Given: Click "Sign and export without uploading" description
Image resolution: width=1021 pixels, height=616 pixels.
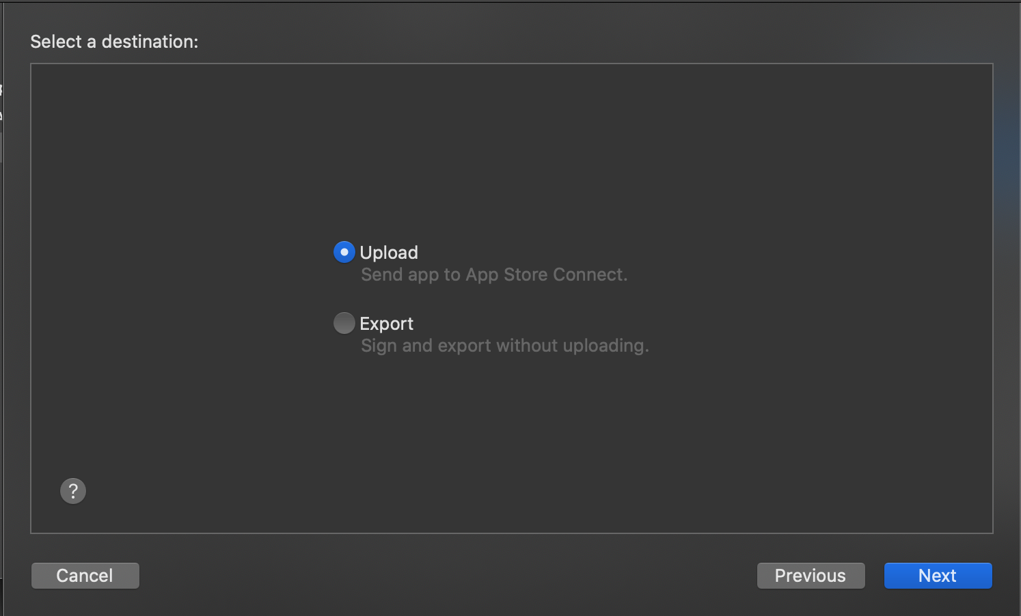Looking at the screenshot, I should click(504, 346).
